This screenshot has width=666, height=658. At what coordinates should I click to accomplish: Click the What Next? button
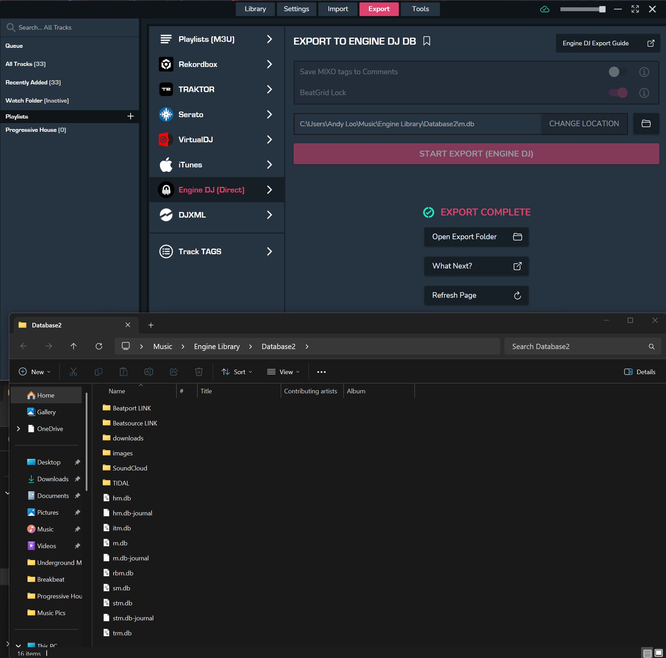click(x=476, y=266)
